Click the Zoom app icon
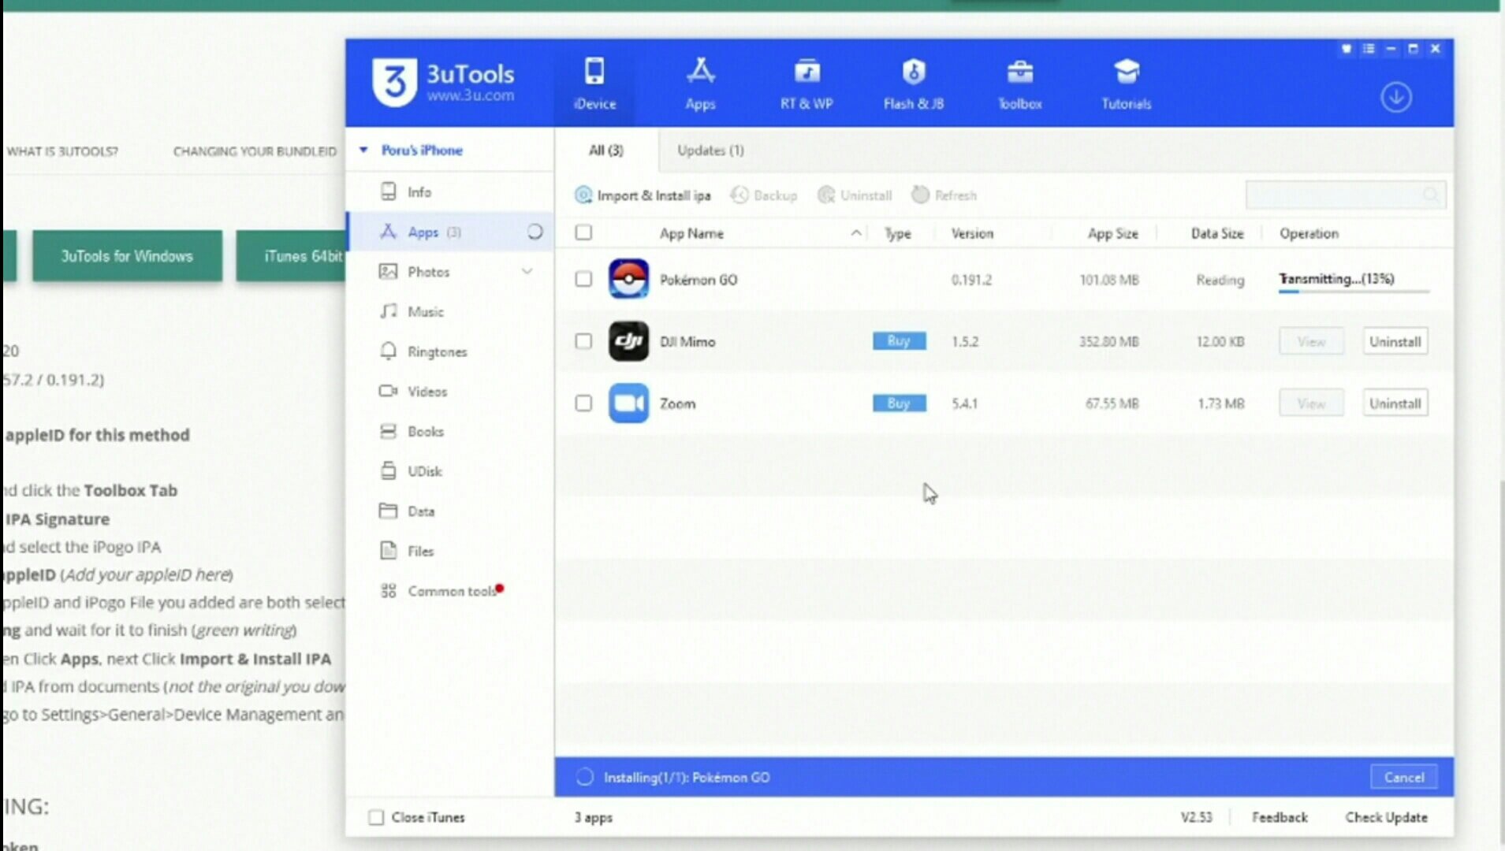The image size is (1505, 851). (x=628, y=403)
